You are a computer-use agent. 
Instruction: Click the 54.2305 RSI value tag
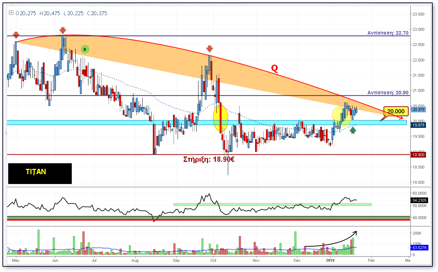click(x=419, y=200)
